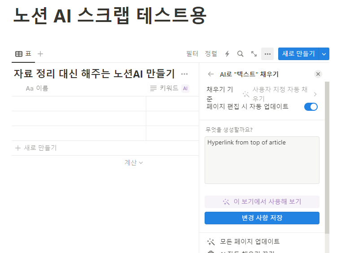The image size is (350, 253).
Task: Click the page title 노션 AI 스크랩 테스트용
Action: click(x=110, y=16)
